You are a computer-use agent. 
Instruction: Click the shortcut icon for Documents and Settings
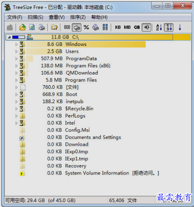22,137
